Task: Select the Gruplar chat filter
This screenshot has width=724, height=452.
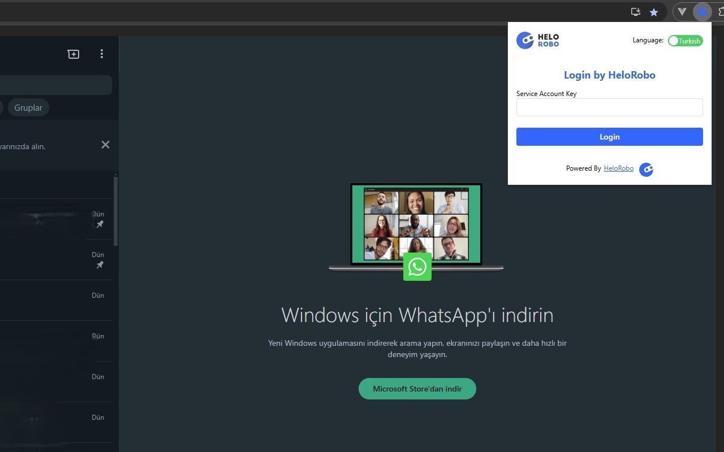Action: [28, 107]
